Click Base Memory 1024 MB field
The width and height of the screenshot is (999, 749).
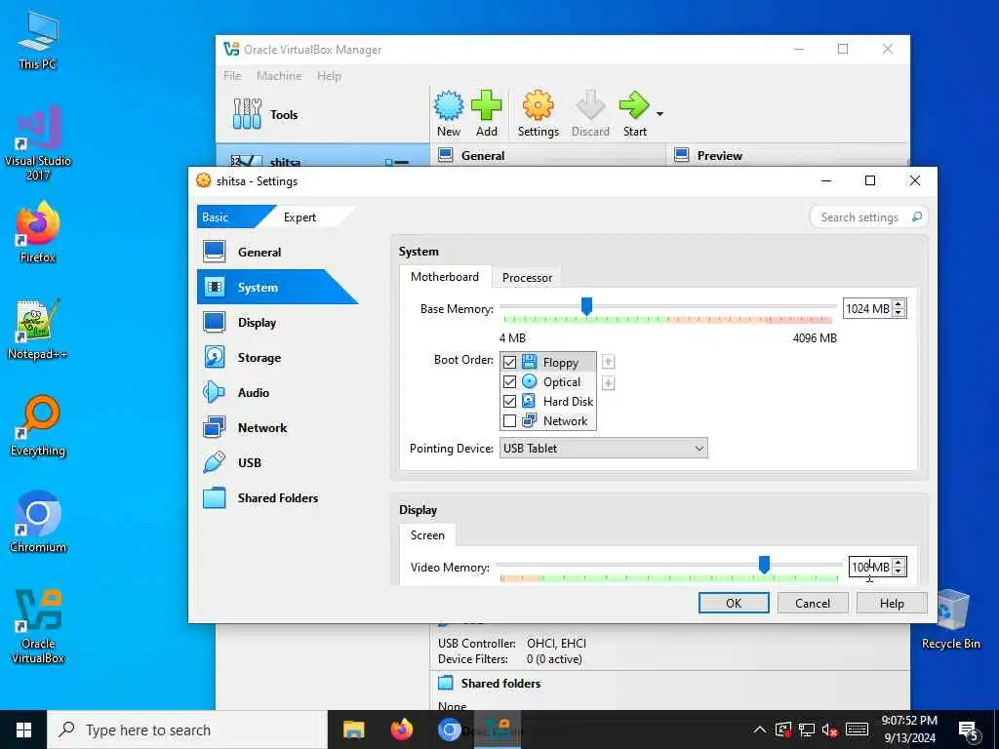coord(867,309)
